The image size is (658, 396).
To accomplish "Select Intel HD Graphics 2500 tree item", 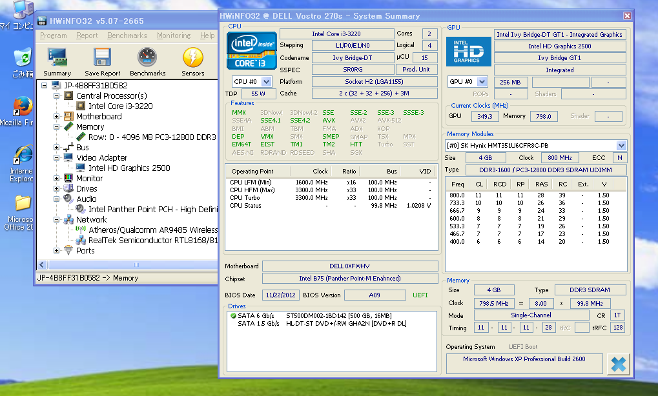I will 129,168.
